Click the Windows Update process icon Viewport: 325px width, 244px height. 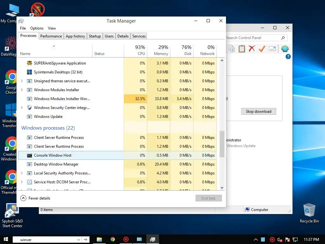pos(30,116)
